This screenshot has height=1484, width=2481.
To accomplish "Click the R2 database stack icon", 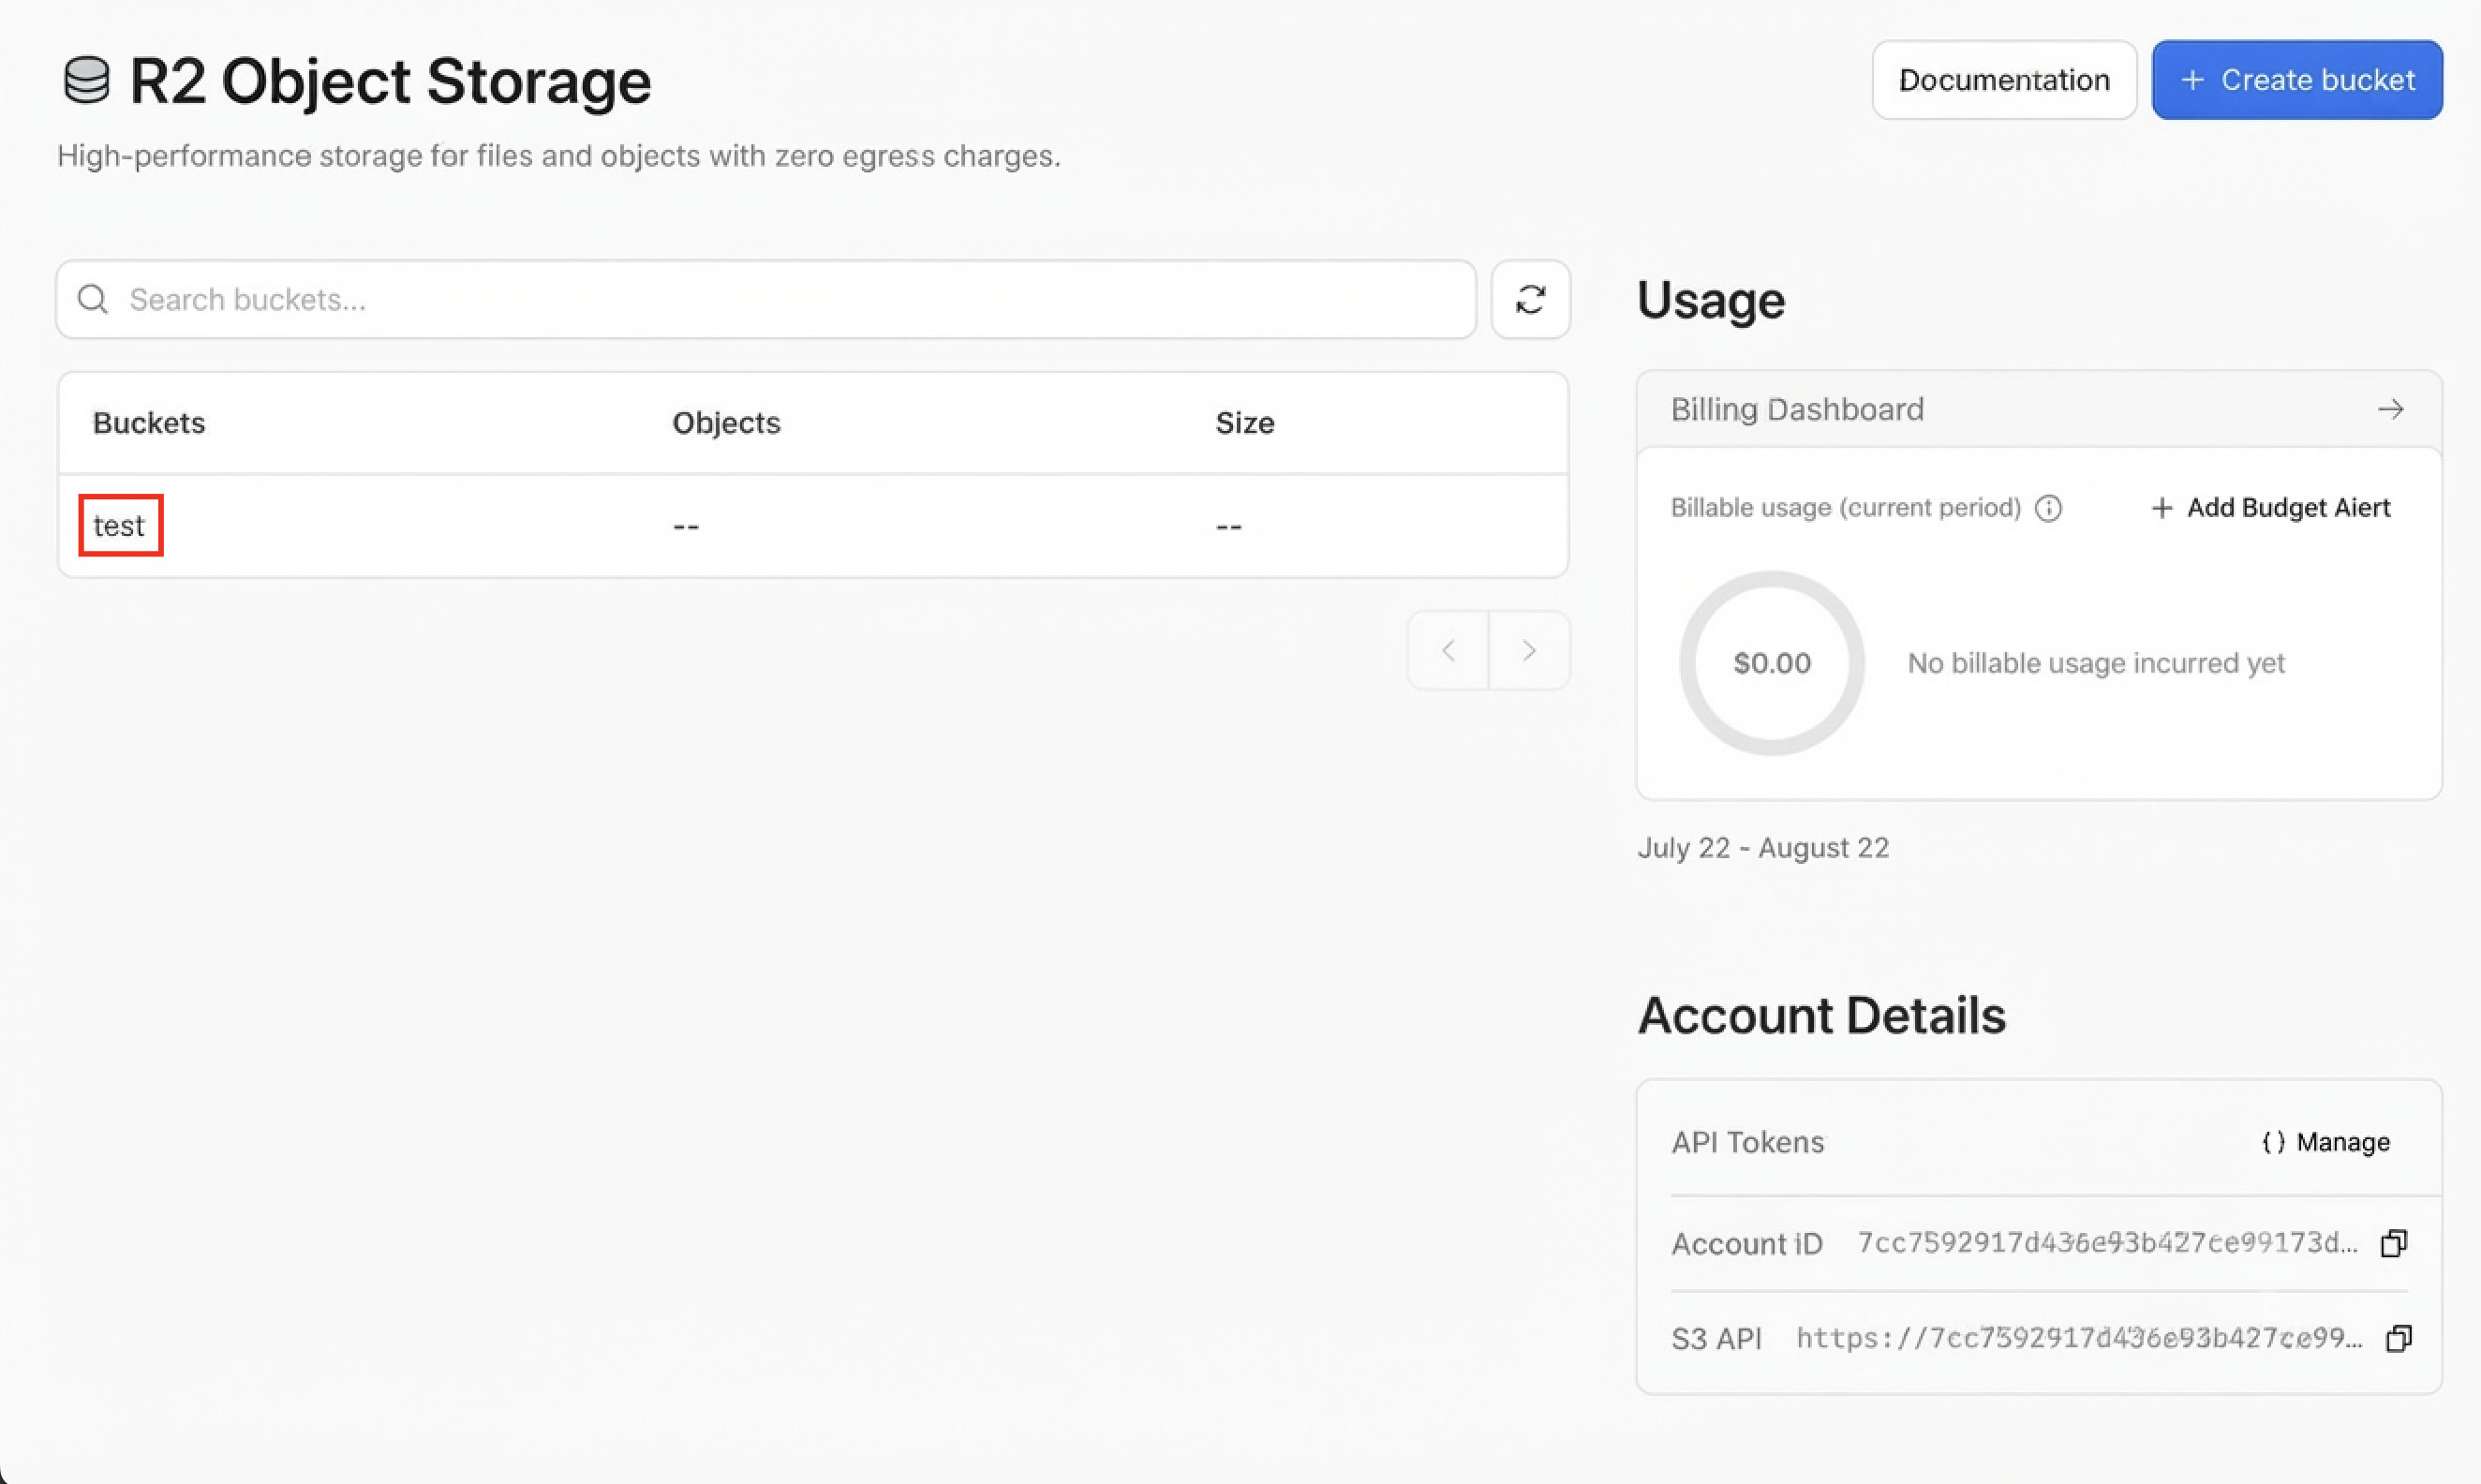I will (87, 80).
